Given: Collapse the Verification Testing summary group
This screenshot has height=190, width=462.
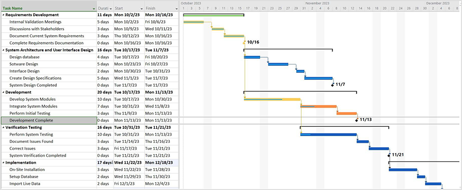Looking at the screenshot, I should tap(3, 127).
